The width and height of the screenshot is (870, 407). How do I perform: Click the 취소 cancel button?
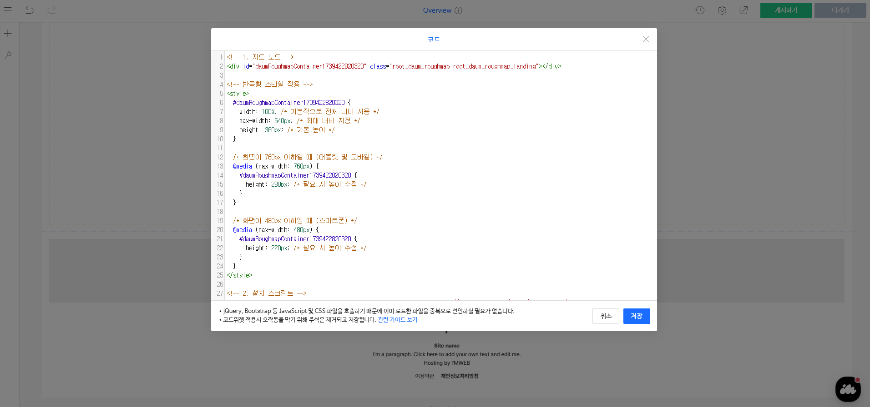coord(606,316)
